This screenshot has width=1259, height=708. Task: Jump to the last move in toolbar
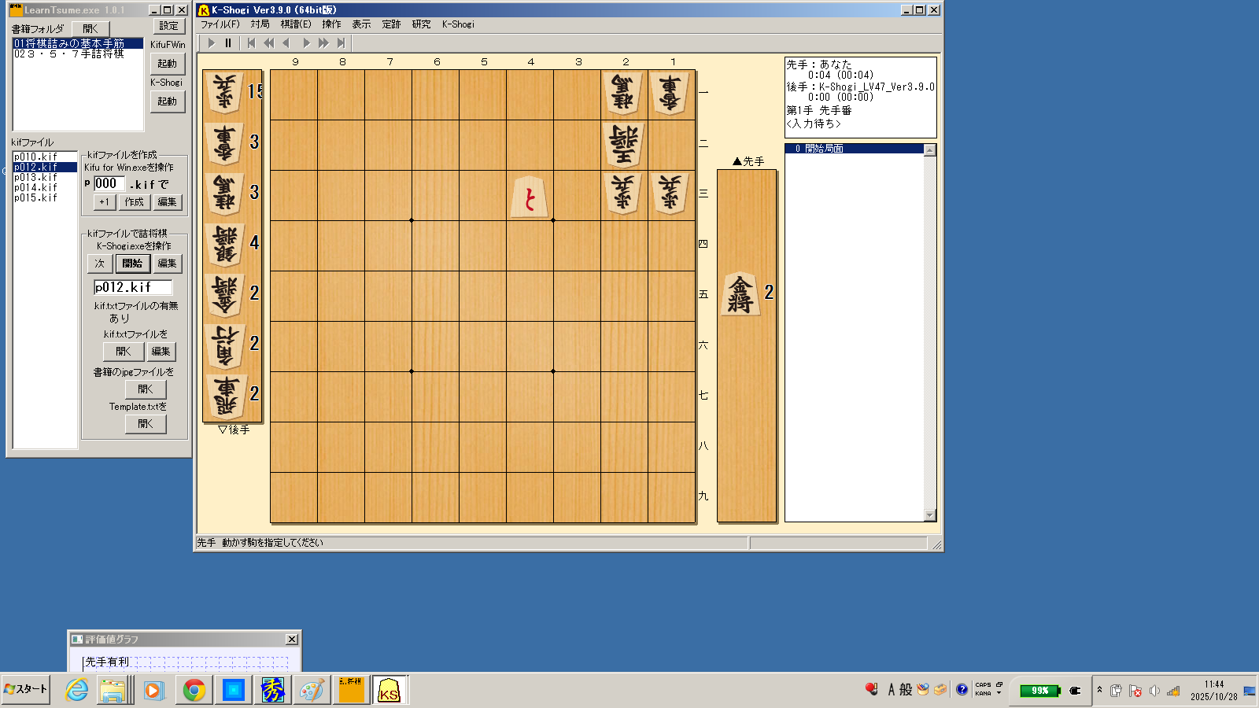[x=341, y=43]
